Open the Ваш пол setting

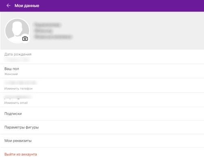pos(102,71)
